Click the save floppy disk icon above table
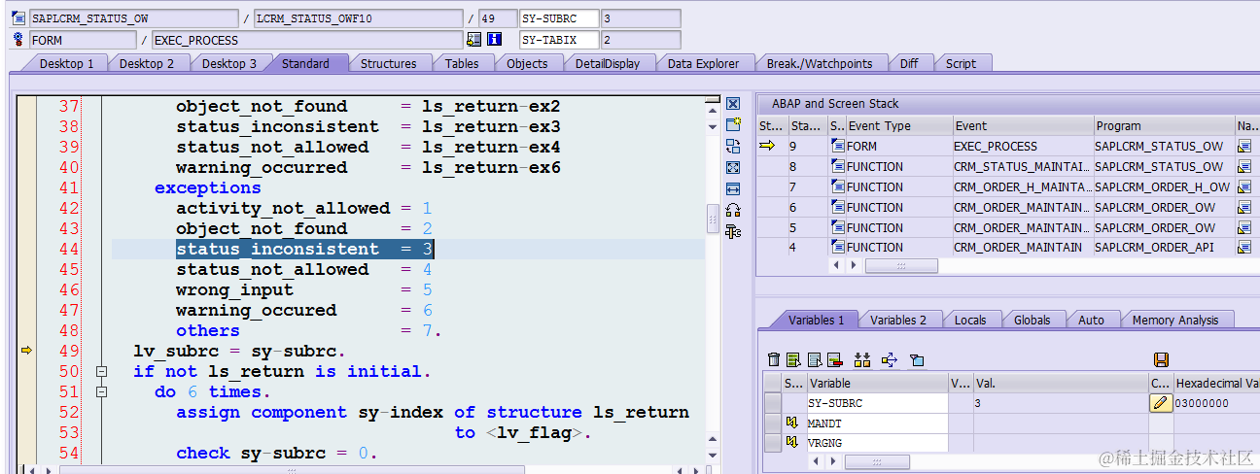This screenshot has height=474, width=1260. click(1161, 360)
